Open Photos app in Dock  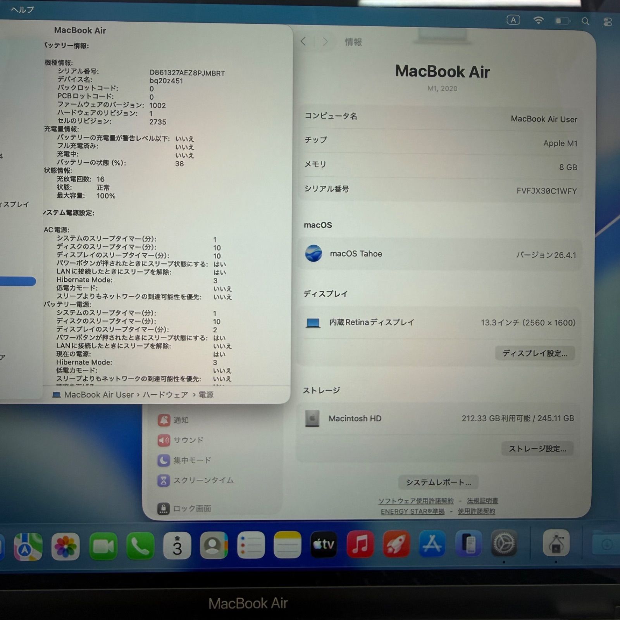pos(65,546)
